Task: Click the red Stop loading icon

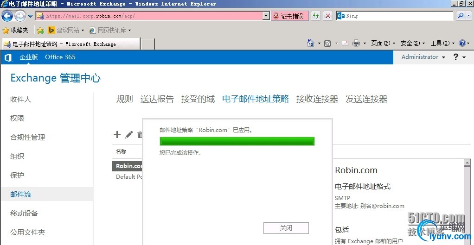Action: tap(328, 16)
